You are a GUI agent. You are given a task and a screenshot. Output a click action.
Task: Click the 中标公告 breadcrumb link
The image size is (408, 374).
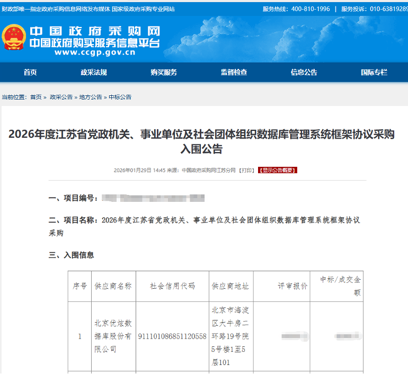point(120,97)
